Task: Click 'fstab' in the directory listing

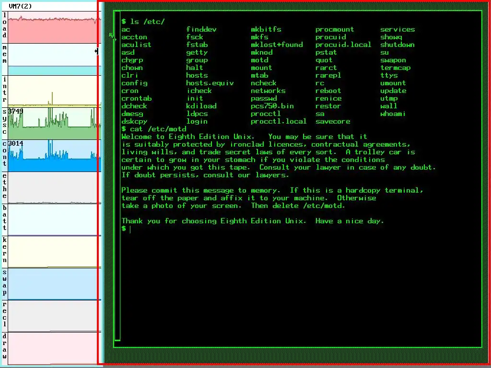Action: point(197,45)
